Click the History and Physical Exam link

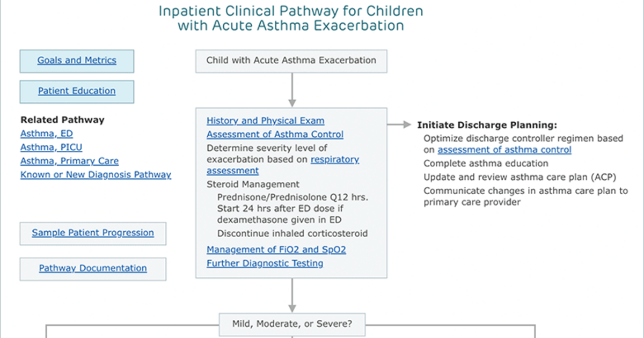click(266, 121)
